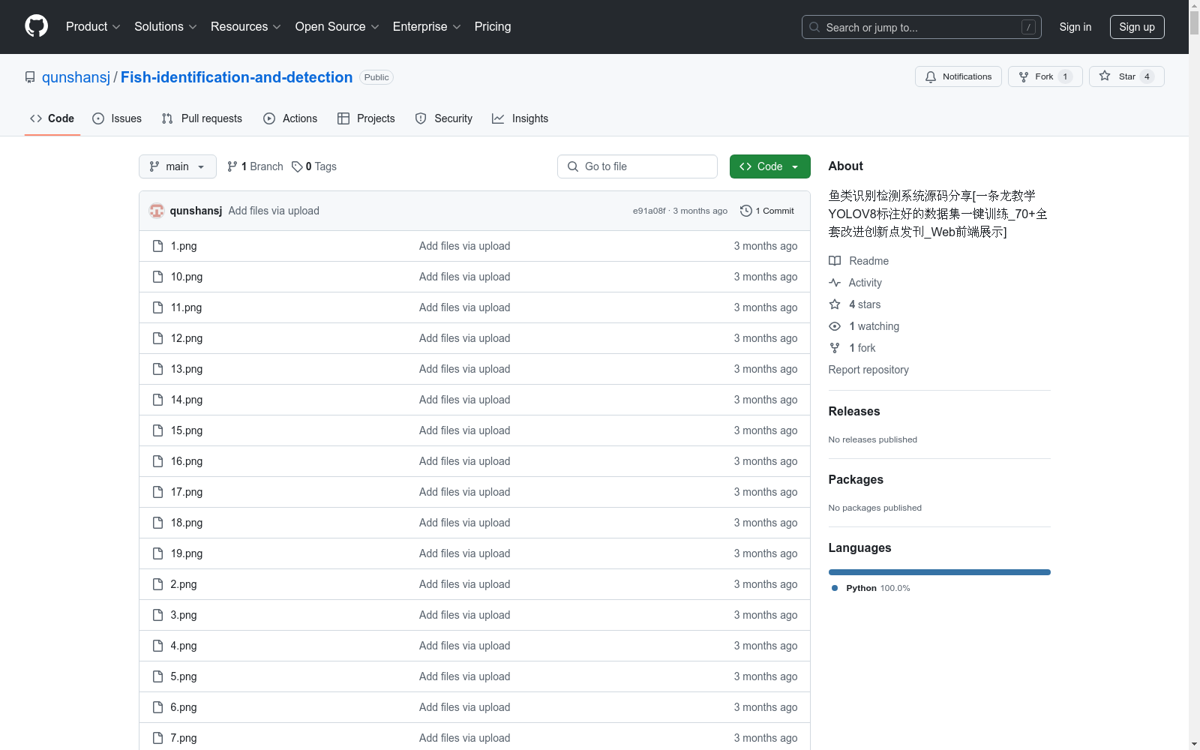Open the 5.png file
The height and width of the screenshot is (750, 1200).
184,676
